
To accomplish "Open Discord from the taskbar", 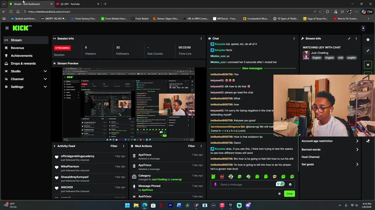I will pos(248,205).
